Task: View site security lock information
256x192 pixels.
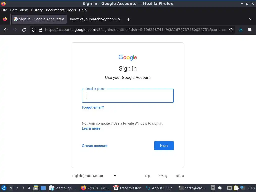Action: click(41, 30)
